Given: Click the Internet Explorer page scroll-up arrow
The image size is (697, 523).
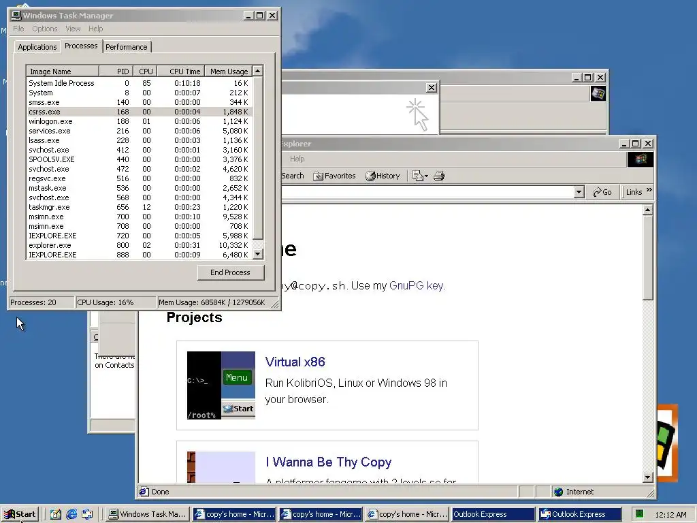Looking at the screenshot, I should point(648,210).
